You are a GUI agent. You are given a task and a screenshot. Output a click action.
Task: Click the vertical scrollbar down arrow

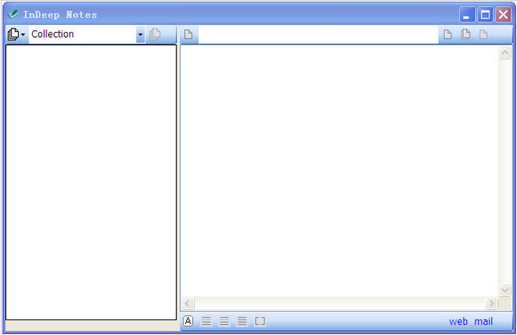click(x=505, y=290)
